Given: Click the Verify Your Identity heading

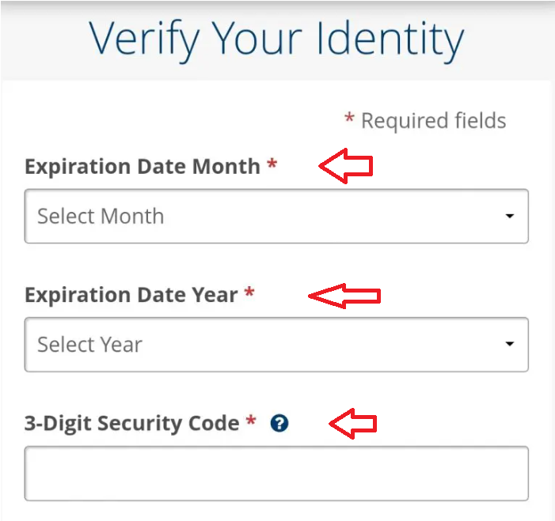Looking at the screenshot, I should [x=276, y=40].
